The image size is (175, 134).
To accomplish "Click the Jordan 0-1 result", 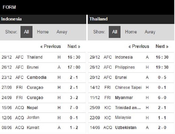I will point(74,118).
